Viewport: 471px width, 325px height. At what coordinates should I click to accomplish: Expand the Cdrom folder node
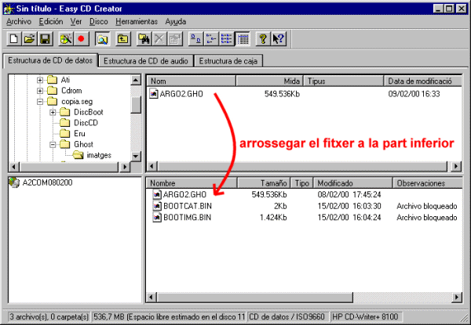pyautogui.click(x=40, y=91)
